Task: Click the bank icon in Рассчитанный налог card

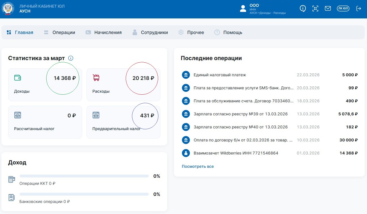Action: tap(18, 115)
